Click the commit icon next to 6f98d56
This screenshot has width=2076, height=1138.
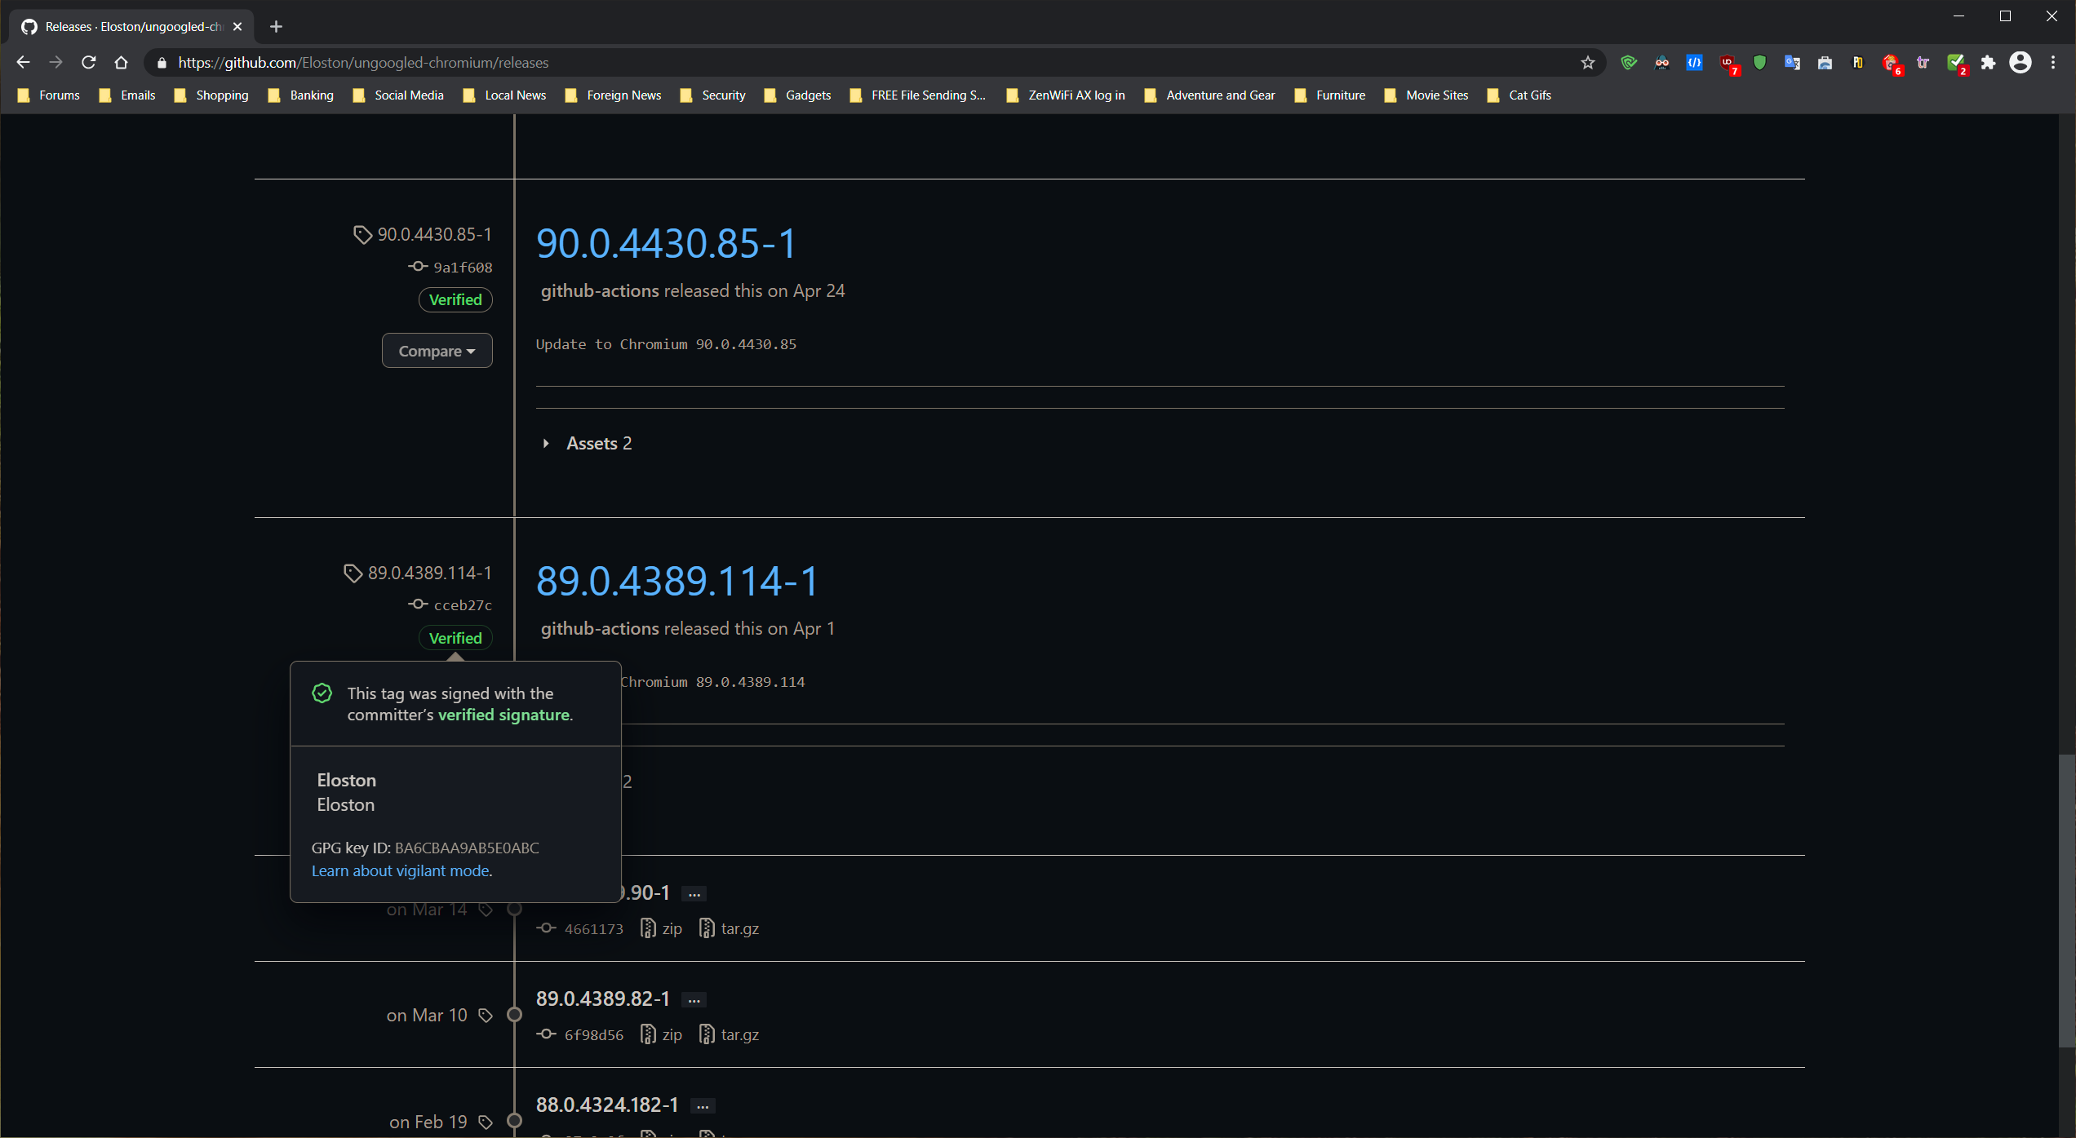tap(546, 1034)
